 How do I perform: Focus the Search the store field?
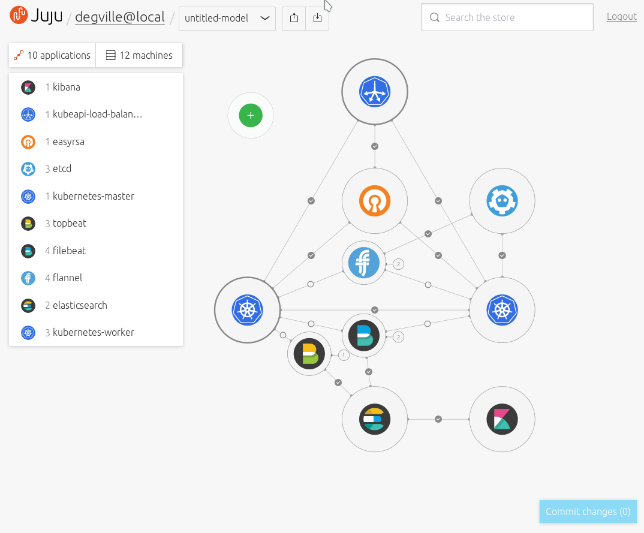pyautogui.click(x=507, y=17)
